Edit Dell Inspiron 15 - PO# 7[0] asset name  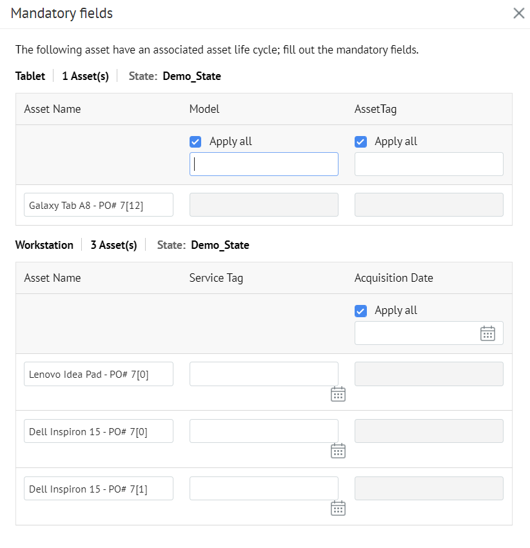point(99,431)
